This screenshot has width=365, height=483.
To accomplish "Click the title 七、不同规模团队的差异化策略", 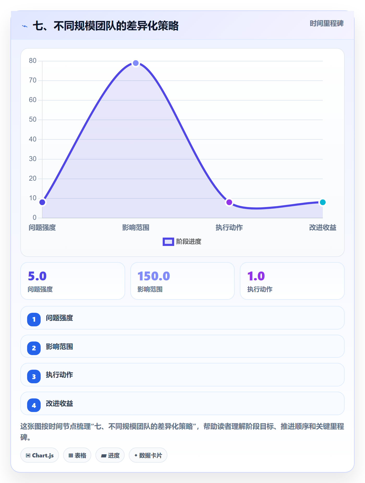I will 106,26.
